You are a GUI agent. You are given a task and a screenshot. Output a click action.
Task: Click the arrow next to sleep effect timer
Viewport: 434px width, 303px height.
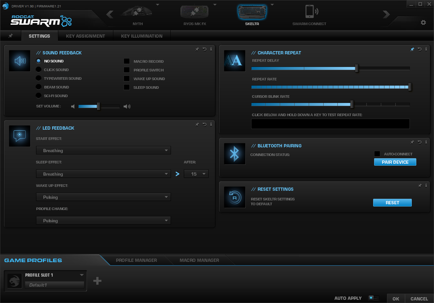(x=177, y=174)
